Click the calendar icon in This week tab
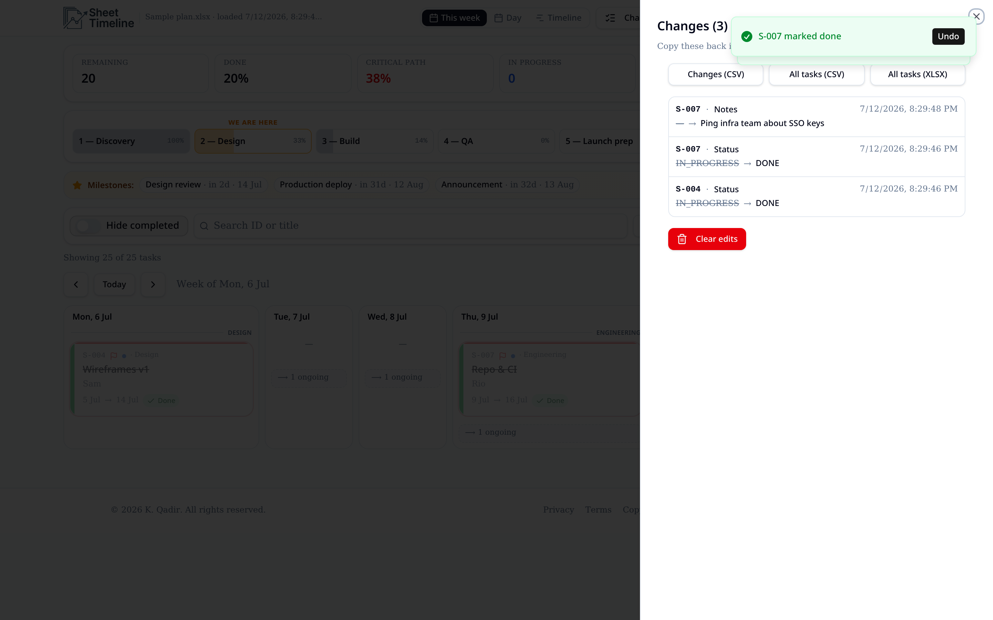The width and height of the screenshot is (993, 620). (433, 18)
